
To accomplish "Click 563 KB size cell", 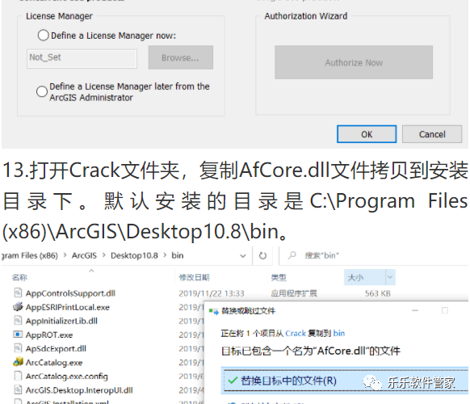I will coord(378,293).
